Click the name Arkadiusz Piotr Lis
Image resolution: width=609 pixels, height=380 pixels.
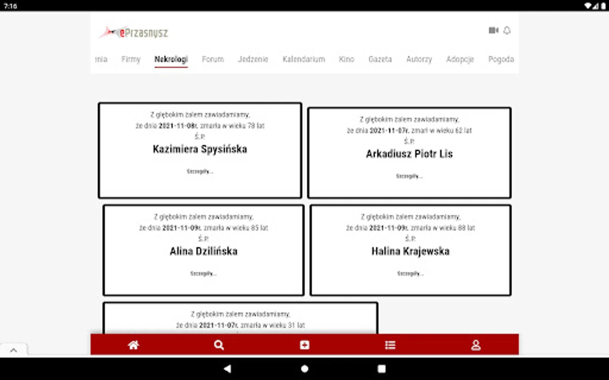409,154
